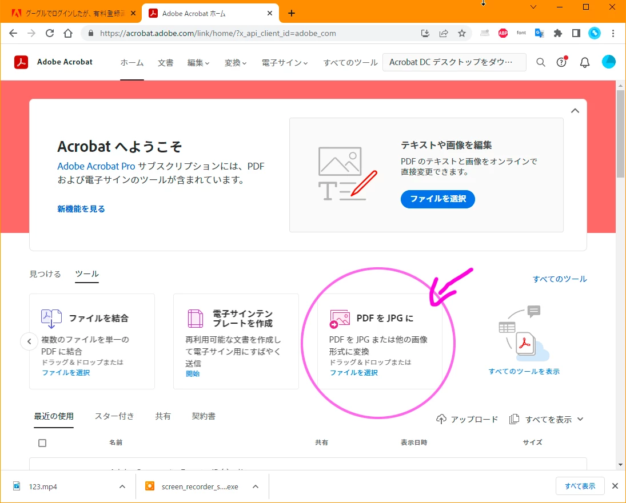The height and width of the screenshot is (503, 626).
Task: Switch to the 共有 tab
Action: pos(163,416)
